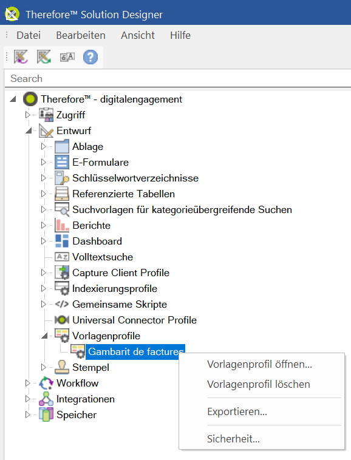Expand the Referenzierte Tabellen node
The width and height of the screenshot is (351, 460).
(x=44, y=194)
